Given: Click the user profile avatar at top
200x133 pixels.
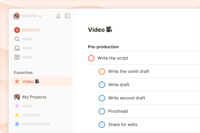Looking at the screenshot, I should pyautogui.click(x=16, y=16).
